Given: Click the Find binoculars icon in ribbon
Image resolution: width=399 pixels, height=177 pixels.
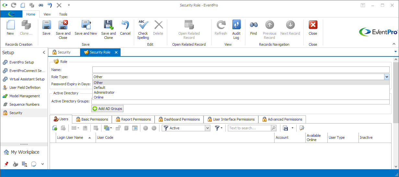Looking at the screenshot, I should (x=253, y=25).
